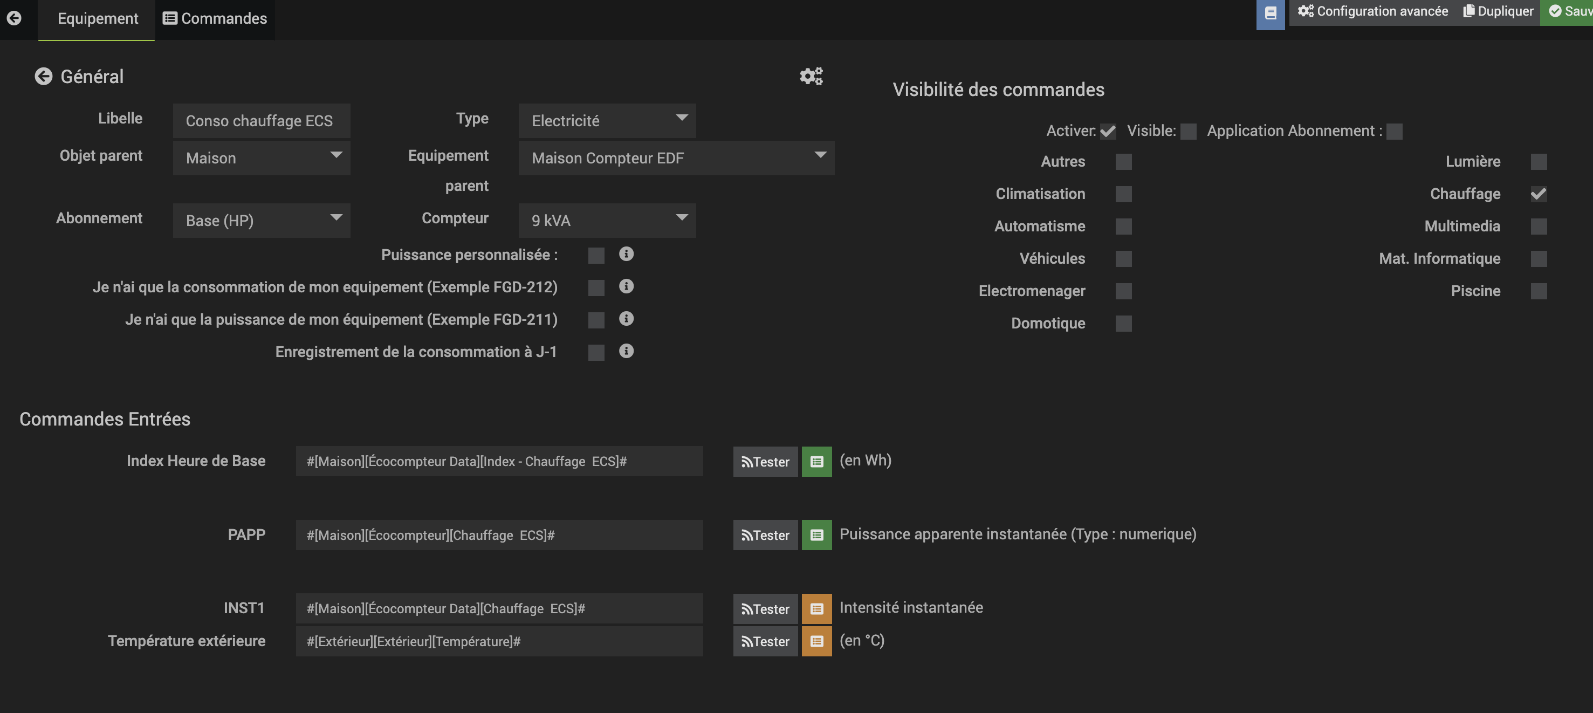1593x713 pixels.
Task: Toggle the Puissance personnalisée checkbox
Action: [x=596, y=256]
